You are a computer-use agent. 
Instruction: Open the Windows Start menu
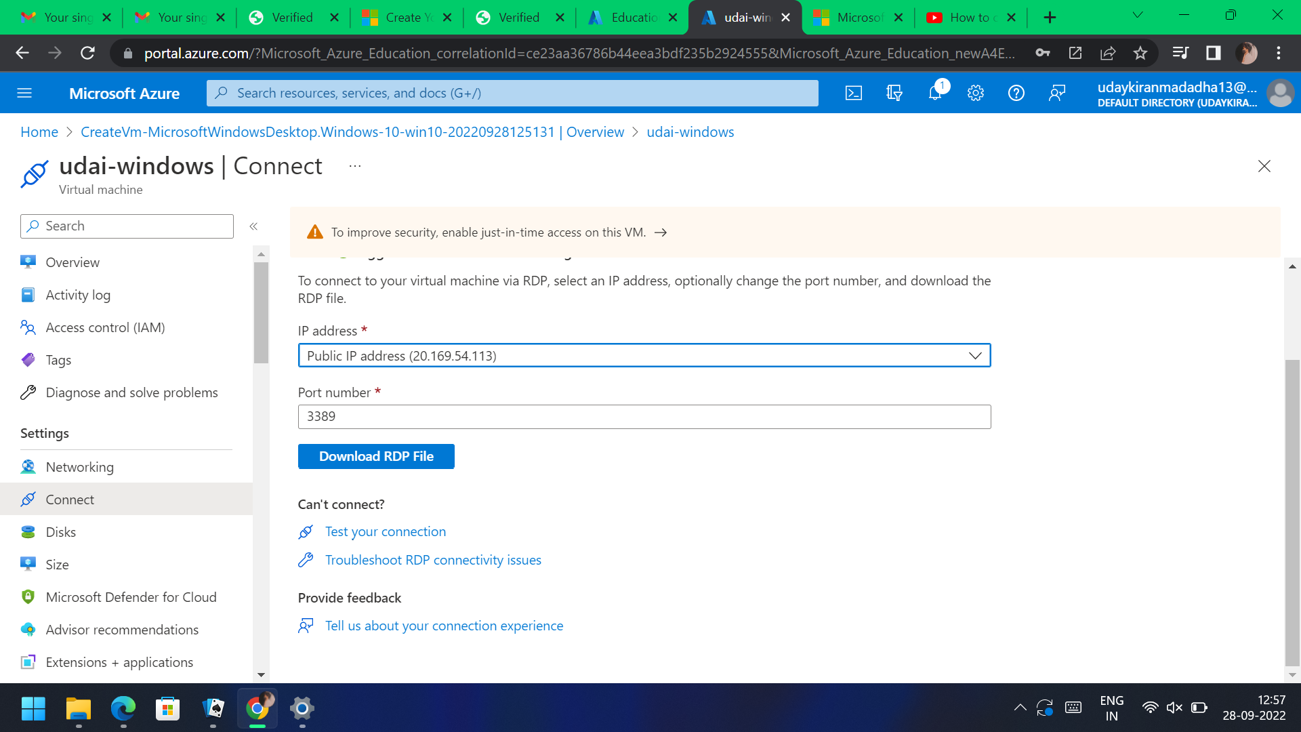(x=33, y=708)
